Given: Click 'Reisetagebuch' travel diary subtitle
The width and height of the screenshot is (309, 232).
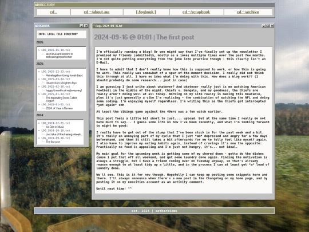Looking at the screenshot, I should coord(64,76).
